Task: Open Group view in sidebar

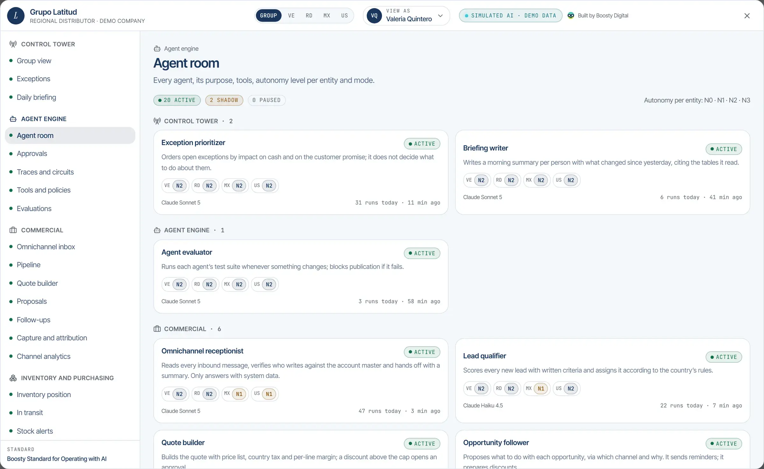Action: (70, 61)
